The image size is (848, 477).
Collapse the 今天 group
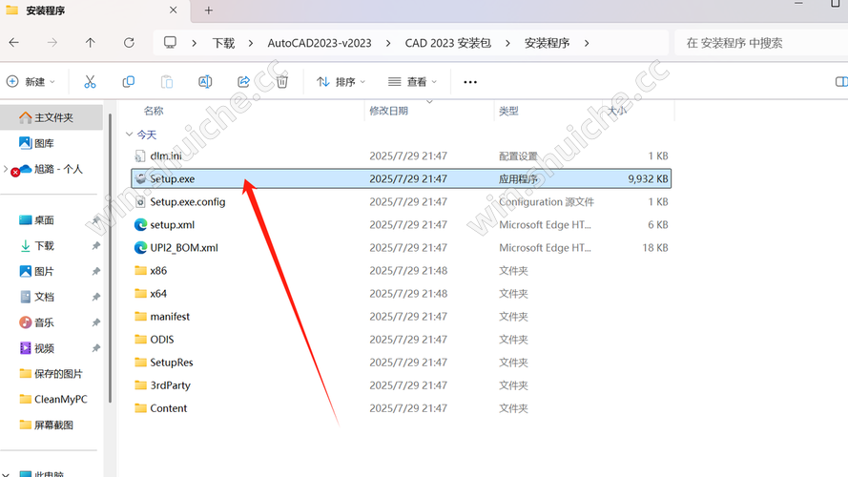click(x=129, y=135)
